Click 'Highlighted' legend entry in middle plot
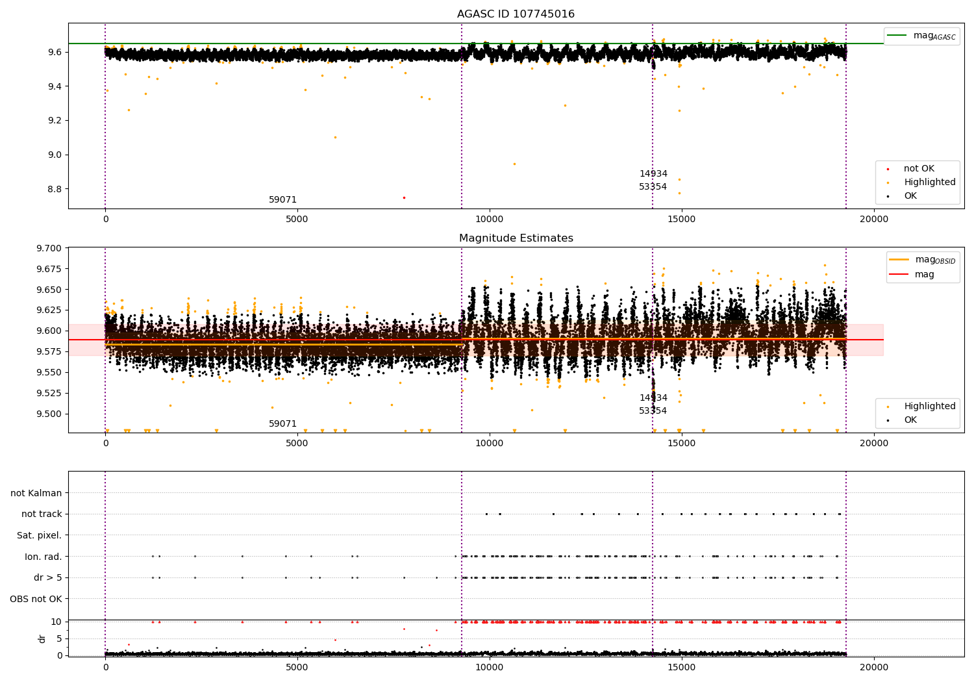The height and width of the screenshot is (682, 974). [x=929, y=407]
